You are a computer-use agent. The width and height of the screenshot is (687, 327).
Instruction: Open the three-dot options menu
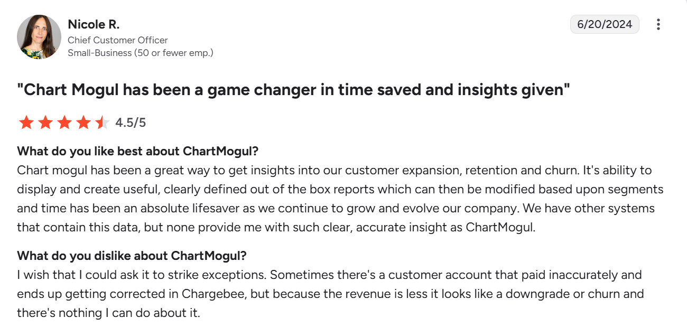(658, 24)
